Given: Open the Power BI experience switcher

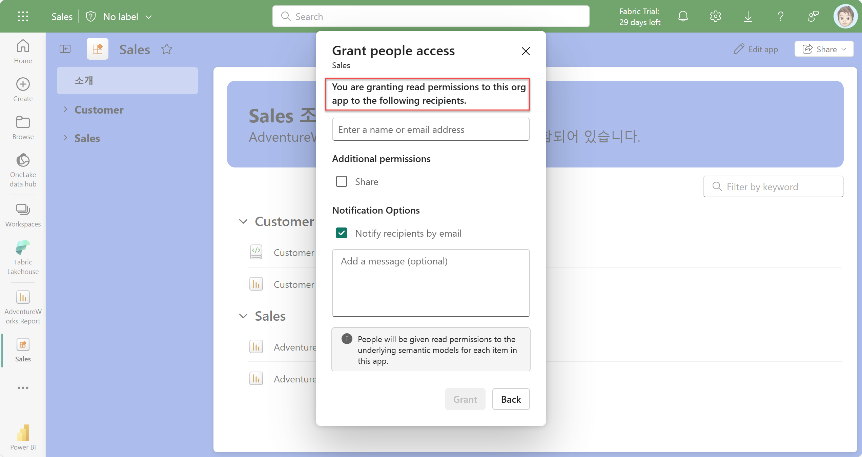Looking at the screenshot, I should tap(23, 437).
